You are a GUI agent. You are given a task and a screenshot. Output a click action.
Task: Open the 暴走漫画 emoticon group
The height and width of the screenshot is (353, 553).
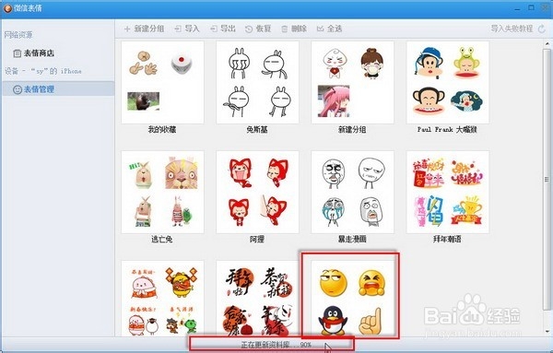coord(352,193)
